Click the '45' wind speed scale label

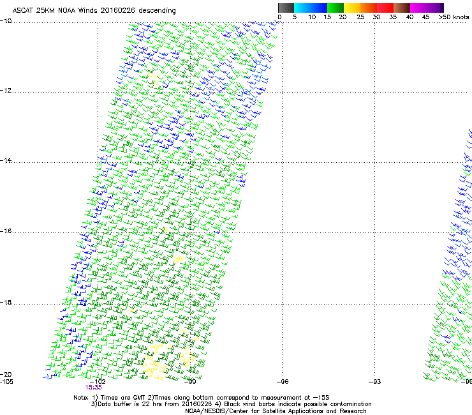(425, 17)
